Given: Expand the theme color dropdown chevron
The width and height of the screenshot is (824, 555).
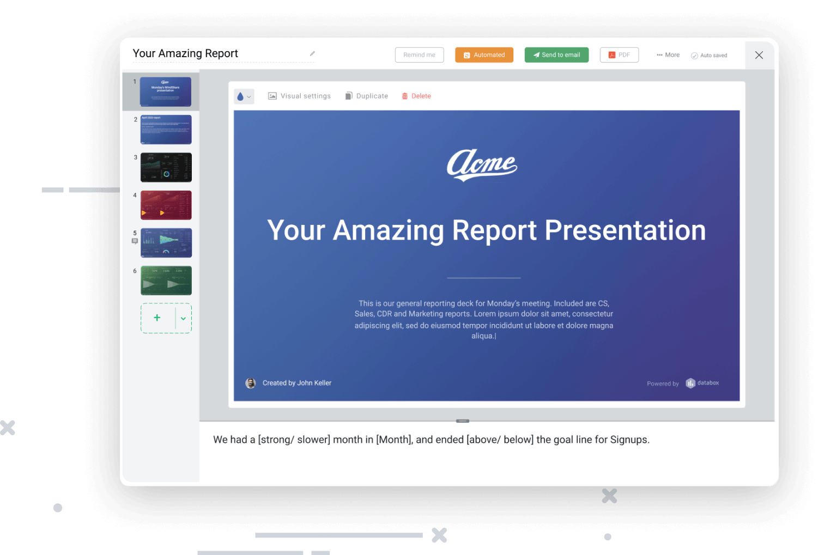Looking at the screenshot, I should (x=249, y=96).
